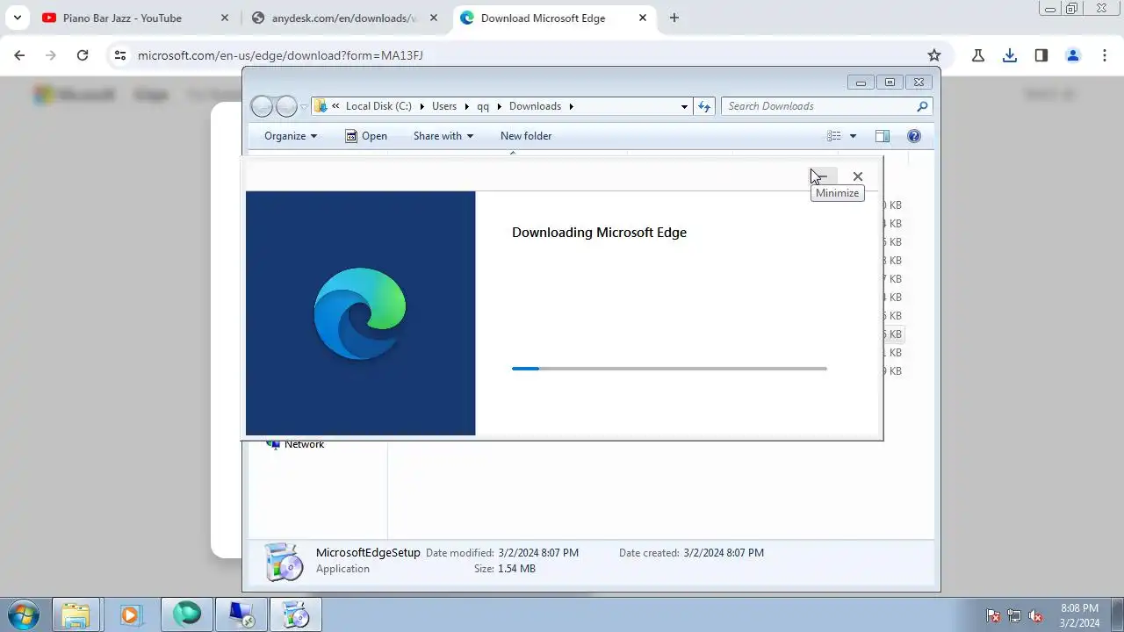Screen dimensions: 1124x632
Task: Open Windows Media Player from taskbar
Action: coord(130,614)
